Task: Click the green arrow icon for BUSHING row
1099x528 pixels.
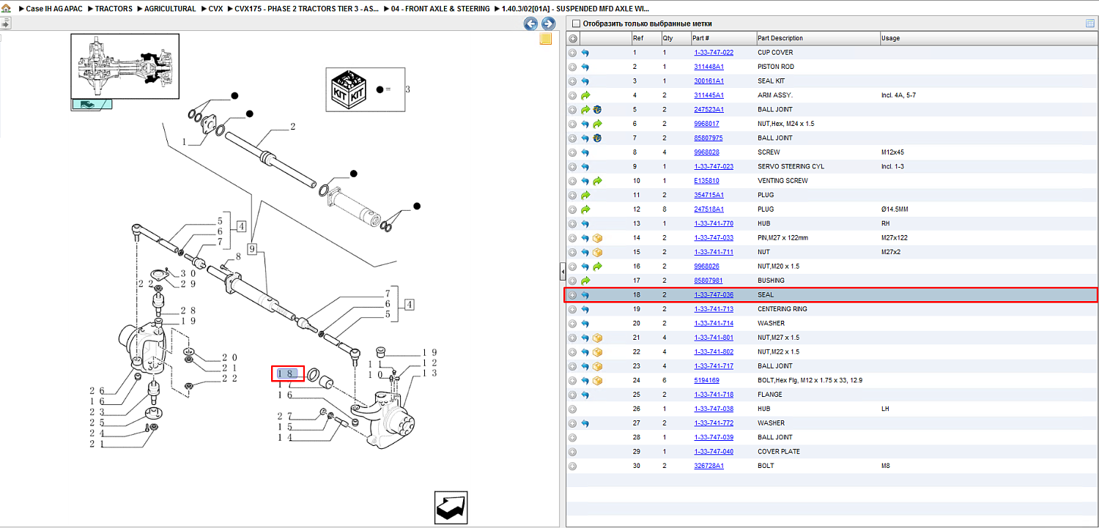Action: point(585,280)
